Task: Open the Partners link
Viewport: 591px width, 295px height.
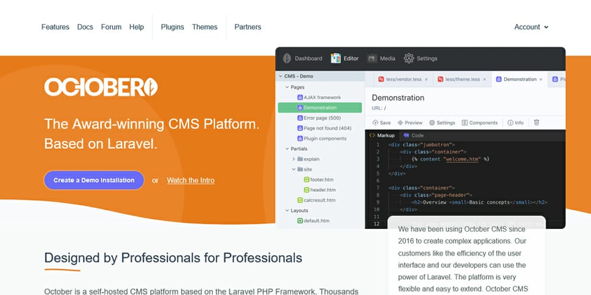Action: tap(248, 27)
